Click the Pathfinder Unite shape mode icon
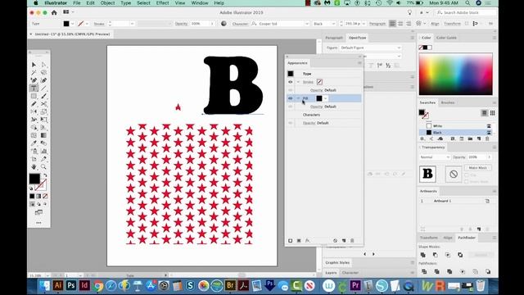Screen dimensions: 524x295 tap(423, 255)
